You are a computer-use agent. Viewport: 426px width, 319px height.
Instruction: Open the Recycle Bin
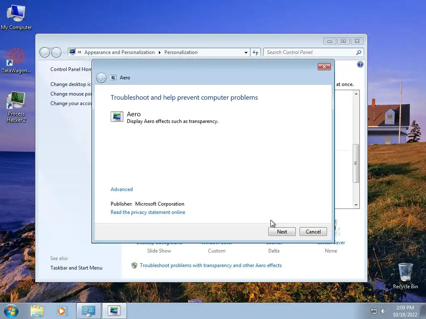tap(405, 276)
